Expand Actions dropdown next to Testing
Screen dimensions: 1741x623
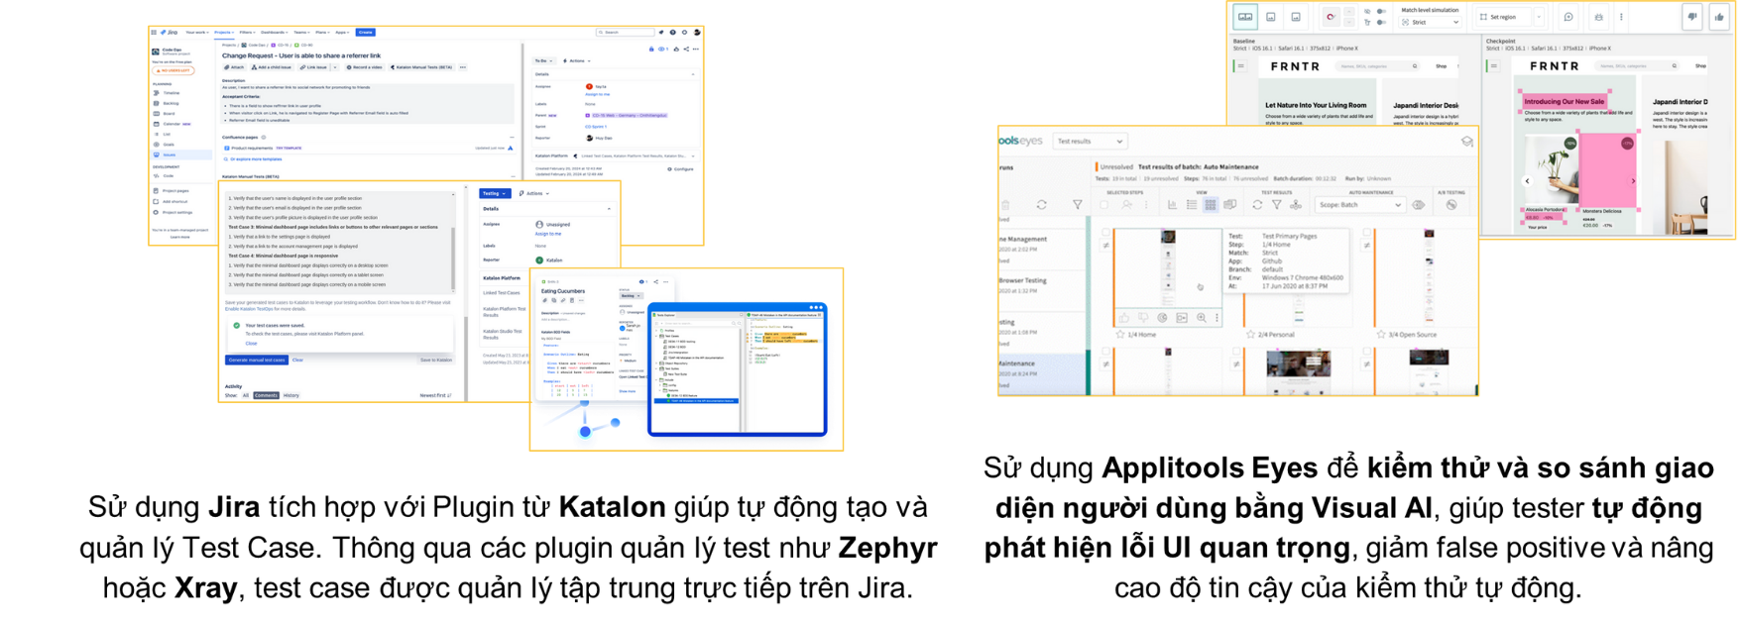coord(534,193)
